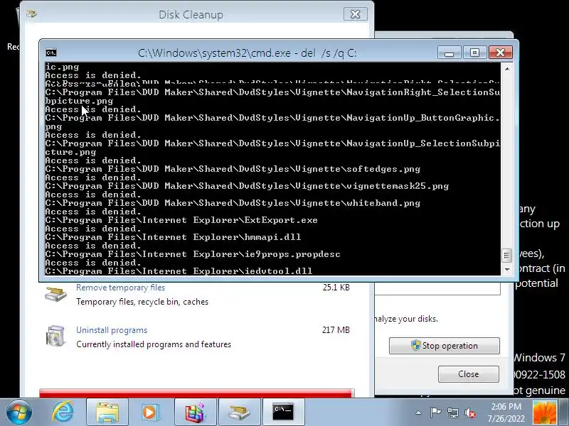Click the Disk Cleanup title text
Viewport: 569px width, 426px height.
click(191, 15)
